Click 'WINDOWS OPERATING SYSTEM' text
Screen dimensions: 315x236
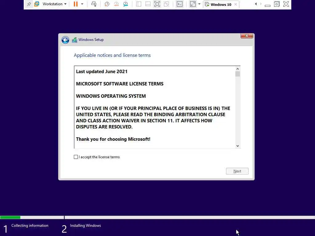click(111, 96)
